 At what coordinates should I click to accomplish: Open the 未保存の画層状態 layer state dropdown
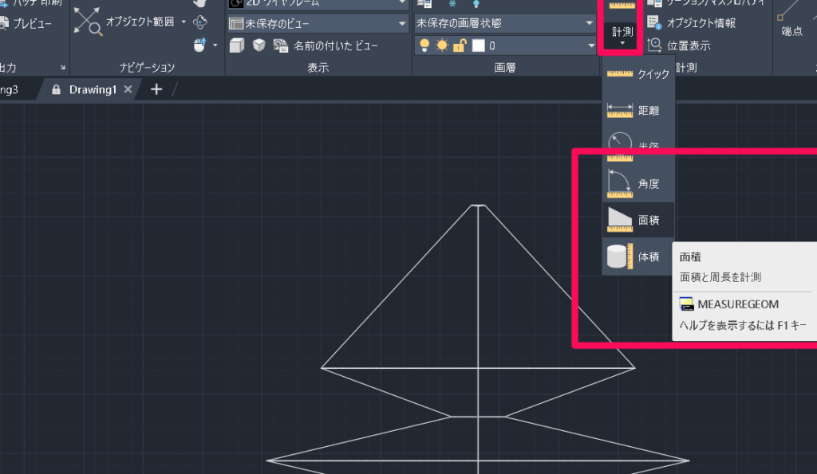point(504,23)
